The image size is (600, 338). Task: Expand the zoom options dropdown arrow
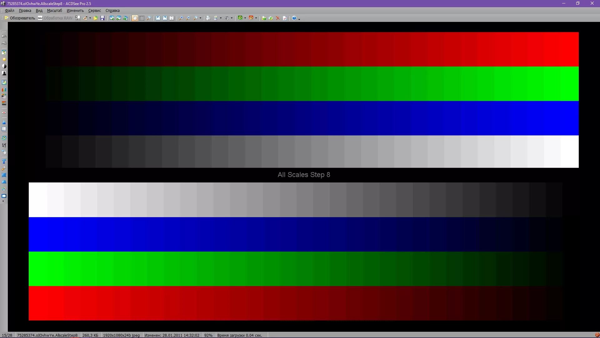[x=200, y=18]
